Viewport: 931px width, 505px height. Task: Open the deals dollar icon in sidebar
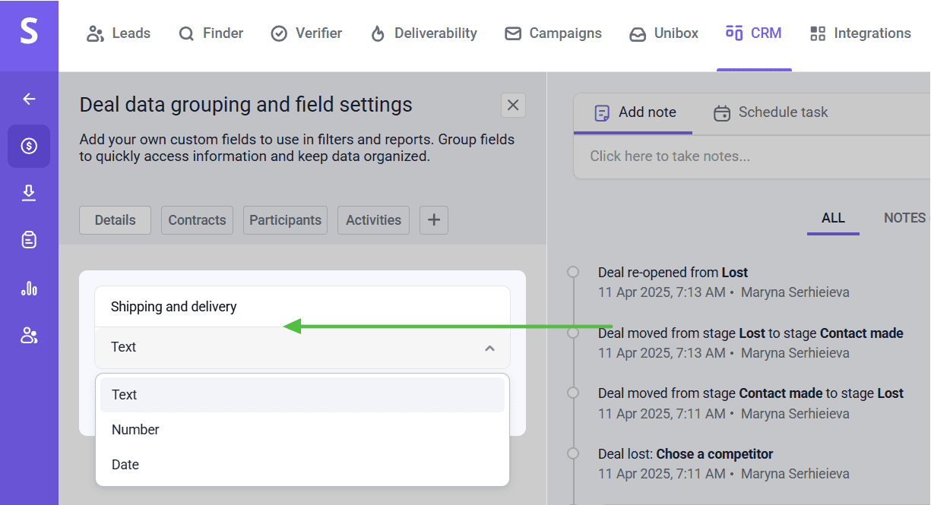click(x=29, y=146)
